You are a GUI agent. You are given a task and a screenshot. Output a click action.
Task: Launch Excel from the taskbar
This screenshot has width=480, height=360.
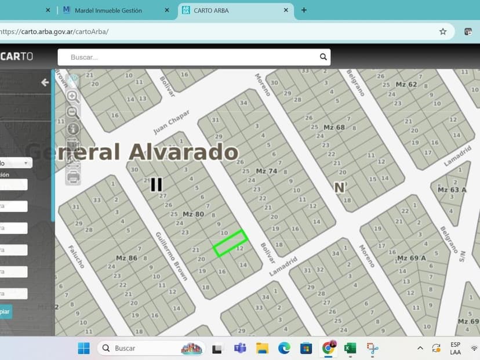pyautogui.click(x=350, y=348)
